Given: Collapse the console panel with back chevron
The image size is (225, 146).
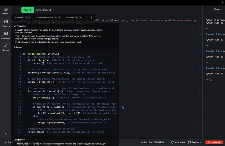Looking at the screenshot, I should click(207, 9).
